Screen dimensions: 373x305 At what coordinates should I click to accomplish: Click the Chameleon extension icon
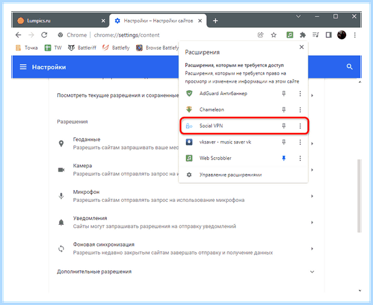click(189, 109)
